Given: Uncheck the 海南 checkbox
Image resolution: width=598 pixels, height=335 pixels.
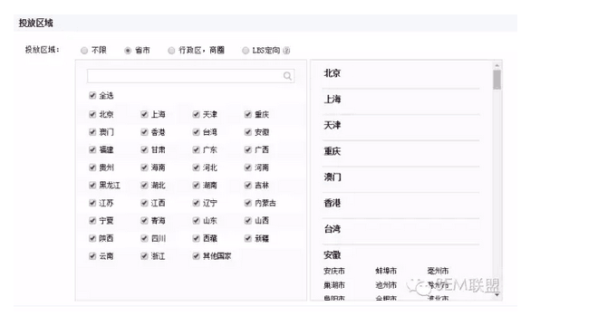Looking at the screenshot, I should click(144, 167).
